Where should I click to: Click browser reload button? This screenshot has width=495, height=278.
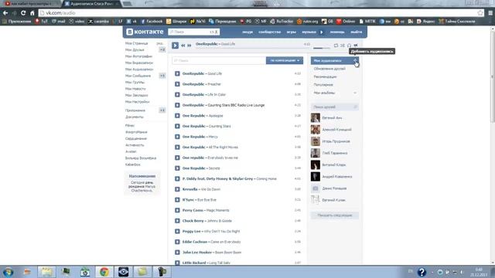pos(23,13)
